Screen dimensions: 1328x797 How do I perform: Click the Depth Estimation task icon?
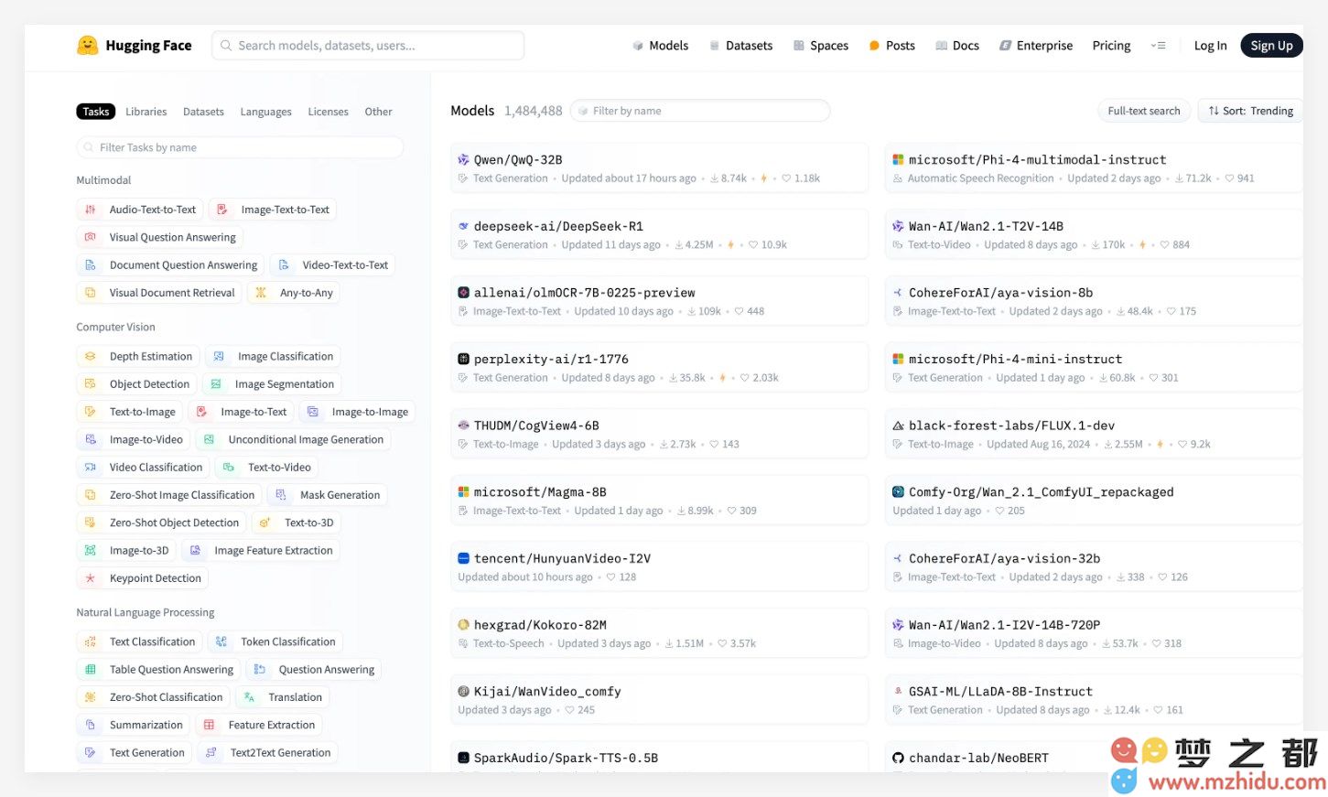coord(90,357)
